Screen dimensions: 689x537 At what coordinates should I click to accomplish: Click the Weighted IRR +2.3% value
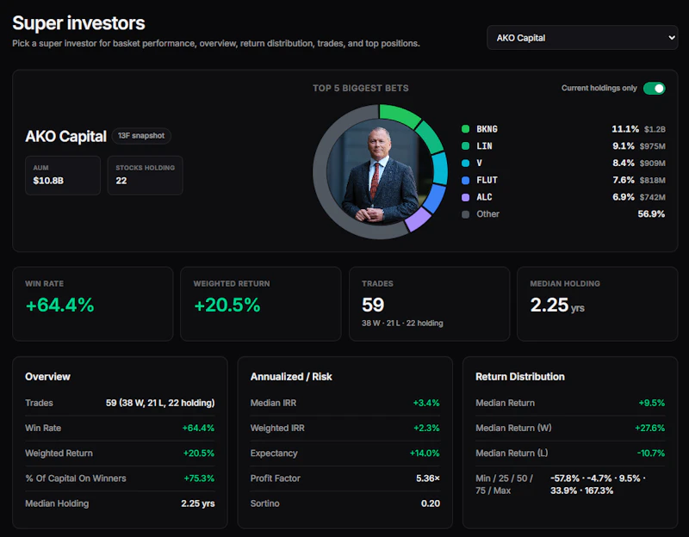pos(426,428)
